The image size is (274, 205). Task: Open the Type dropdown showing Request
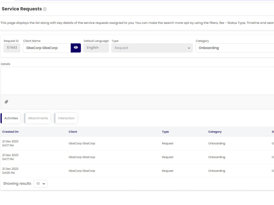click(x=152, y=48)
